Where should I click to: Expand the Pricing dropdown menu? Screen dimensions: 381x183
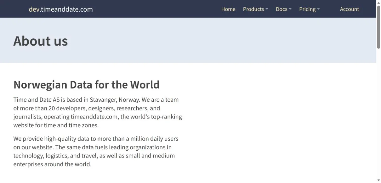(x=309, y=9)
